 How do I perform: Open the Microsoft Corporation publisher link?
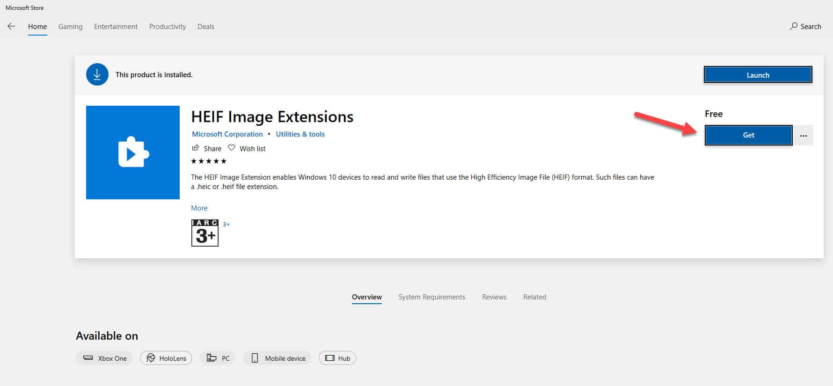227,134
